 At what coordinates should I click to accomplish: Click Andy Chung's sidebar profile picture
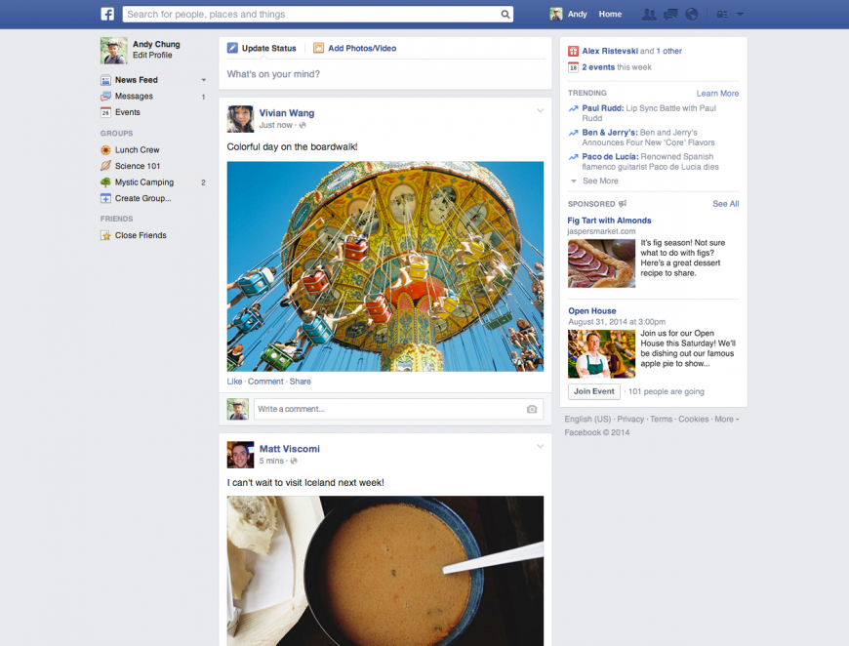pyautogui.click(x=114, y=51)
